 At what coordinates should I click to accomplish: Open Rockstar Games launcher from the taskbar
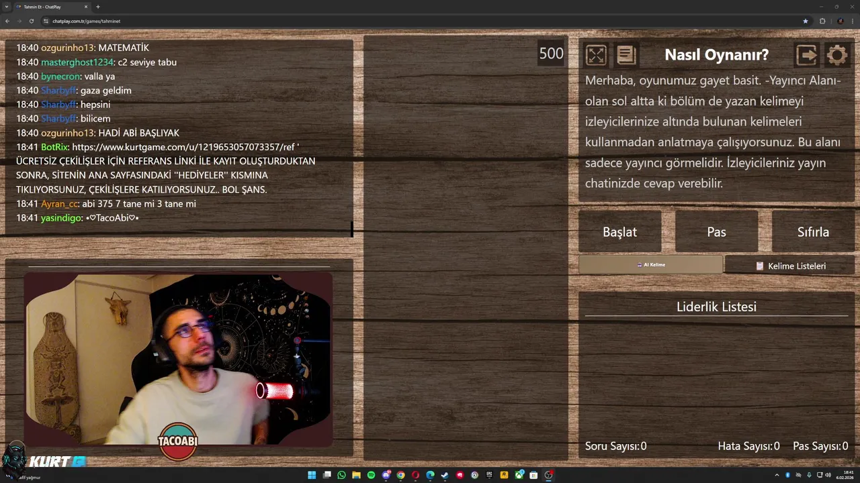coord(504,475)
